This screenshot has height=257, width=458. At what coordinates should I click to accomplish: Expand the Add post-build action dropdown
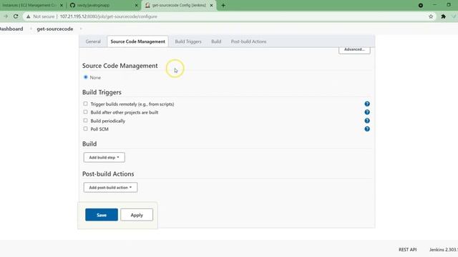tap(110, 187)
